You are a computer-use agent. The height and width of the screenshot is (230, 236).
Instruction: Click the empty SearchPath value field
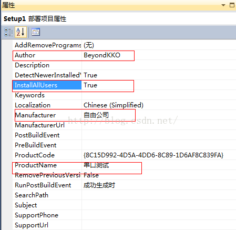(159, 195)
